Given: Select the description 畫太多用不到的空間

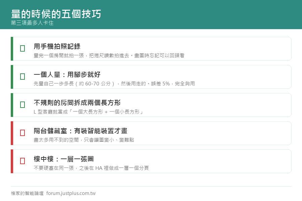Looking at the screenshot, I should click(84, 140).
